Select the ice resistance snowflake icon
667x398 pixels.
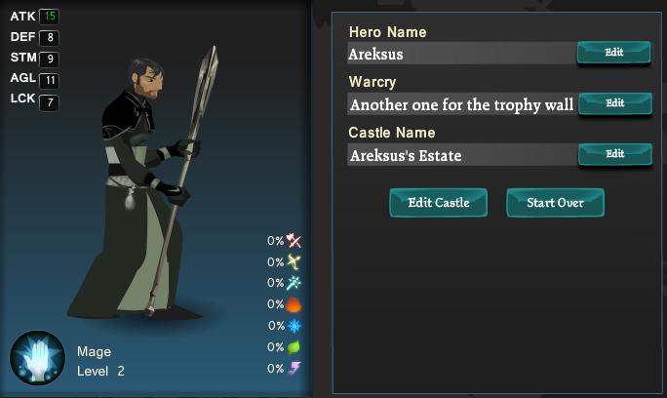(x=294, y=326)
